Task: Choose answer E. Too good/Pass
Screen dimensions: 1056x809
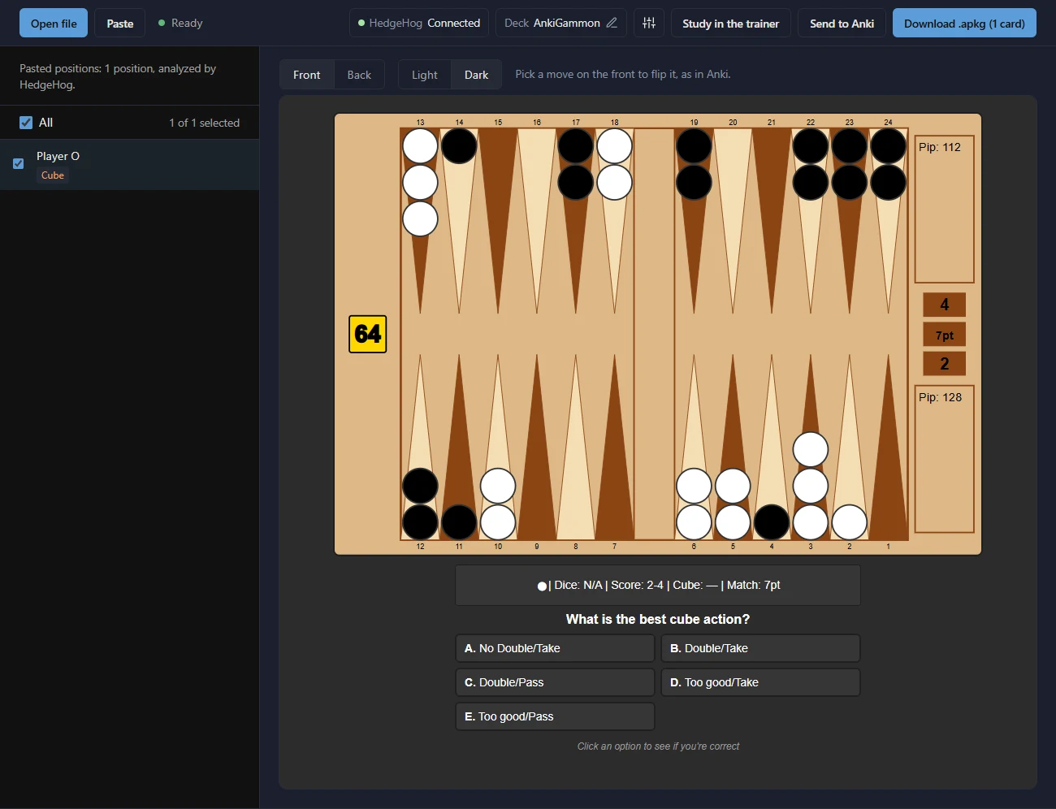Action: (x=555, y=716)
